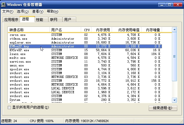
Task: Switch to the 应用程序 tab
Action: [x=11, y=19]
